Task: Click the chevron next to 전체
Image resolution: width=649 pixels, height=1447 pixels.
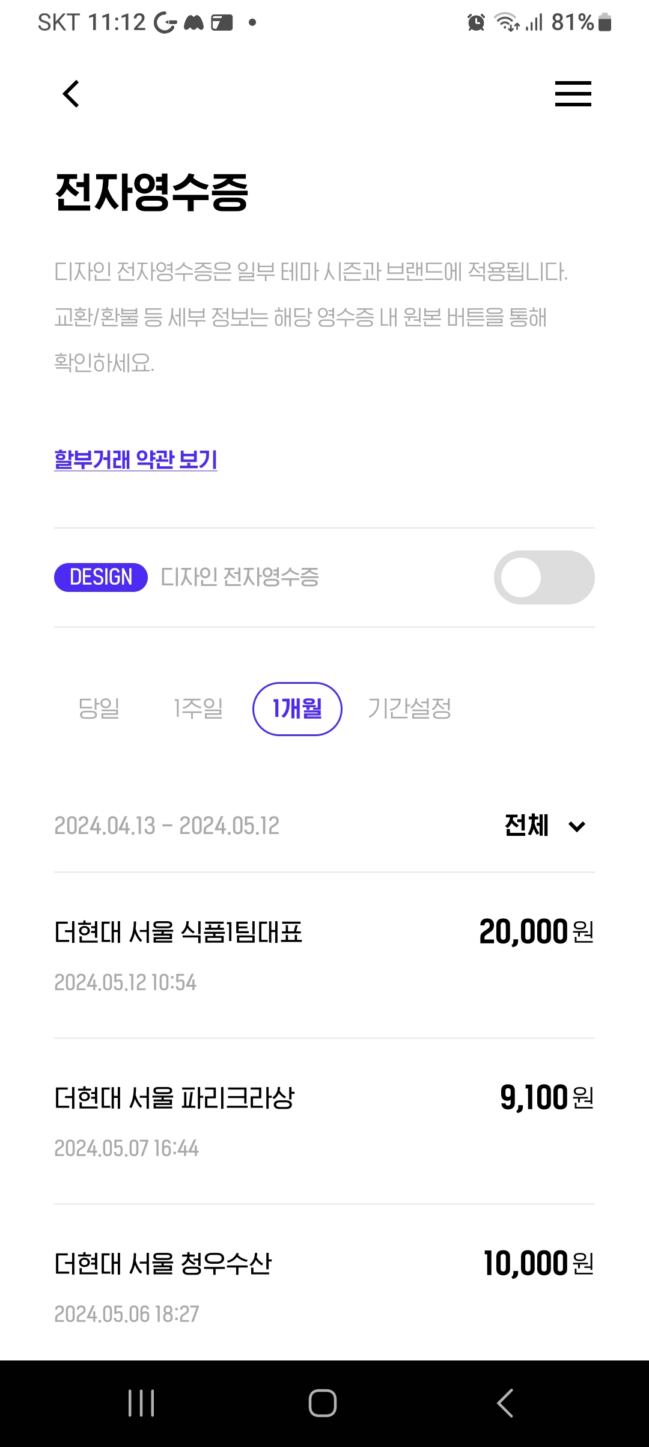Action: (577, 827)
